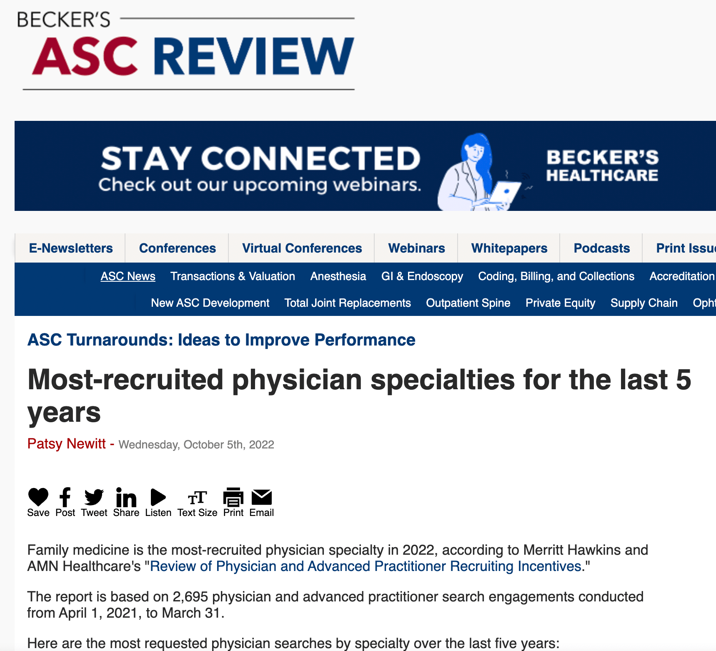The width and height of the screenshot is (716, 651).
Task: Open the Podcasts tab
Action: (x=601, y=248)
